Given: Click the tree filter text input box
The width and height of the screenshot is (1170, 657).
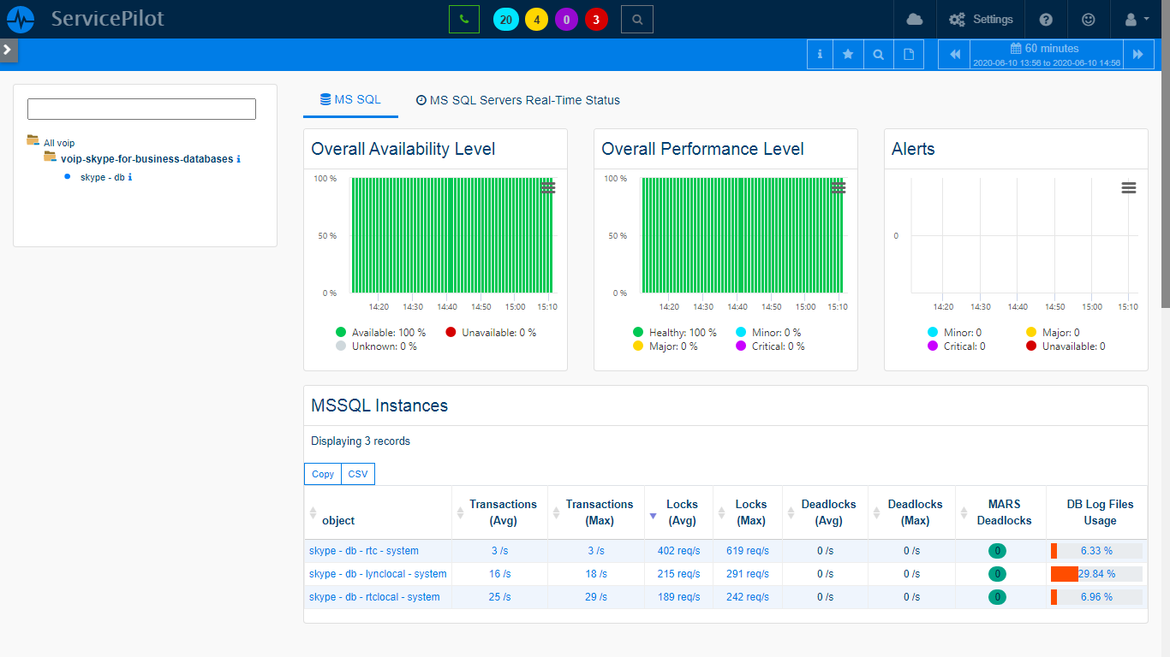Looking at the screenshot, I should (x=141, y=109).
